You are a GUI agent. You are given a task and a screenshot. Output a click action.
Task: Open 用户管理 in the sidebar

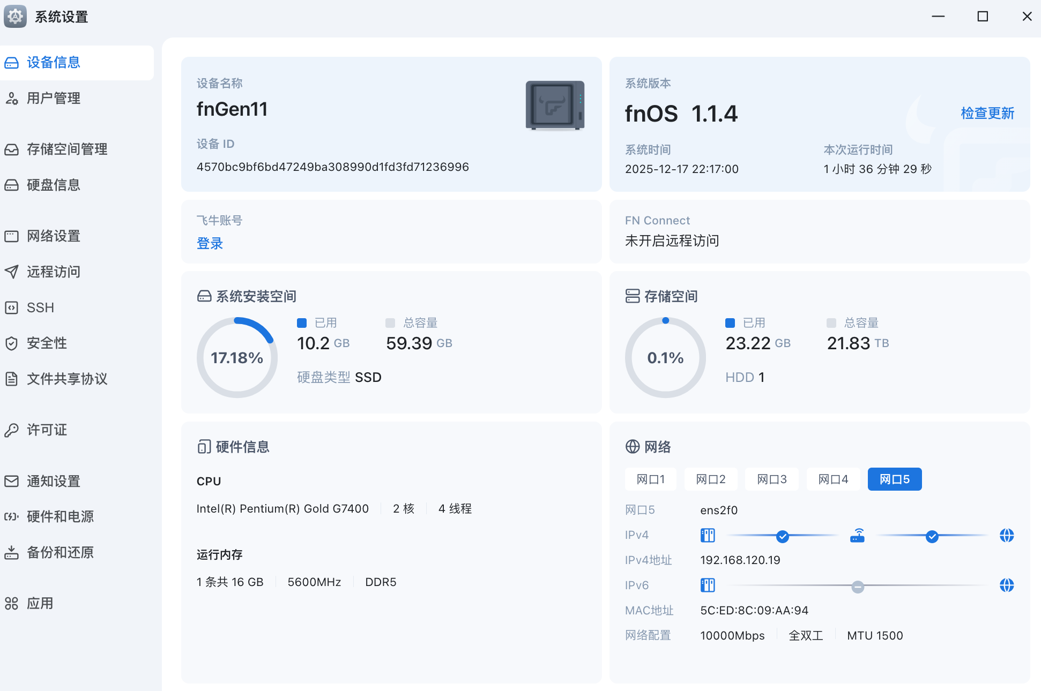54,98
